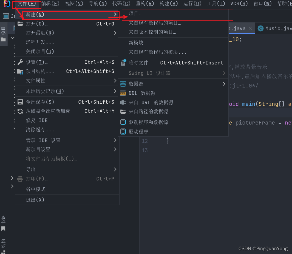The height and width of the screenshot is (254, 292).
Task: Choose 将文件另存为模板(L)… menu entry
Action: click(x=67, y=159)
